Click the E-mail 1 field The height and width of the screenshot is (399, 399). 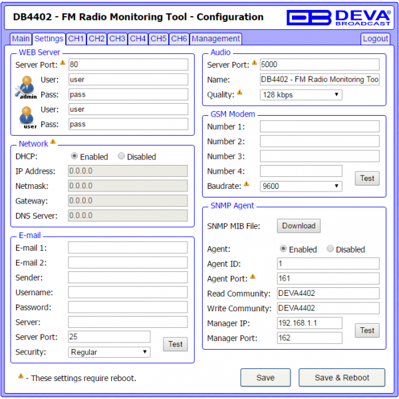point(128,247)
